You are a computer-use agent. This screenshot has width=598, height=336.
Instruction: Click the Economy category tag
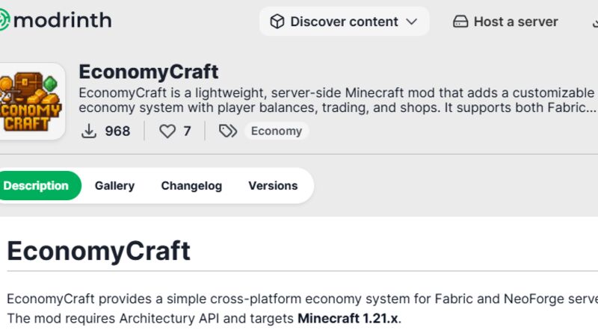pos(277,131)
